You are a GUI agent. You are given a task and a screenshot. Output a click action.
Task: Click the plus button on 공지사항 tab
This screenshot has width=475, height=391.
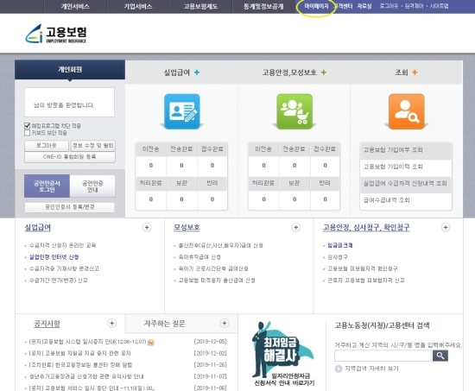[x=111, y=323]
